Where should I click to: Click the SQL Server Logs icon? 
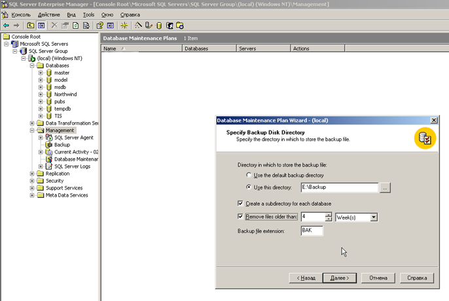click(x=48, y=166)
